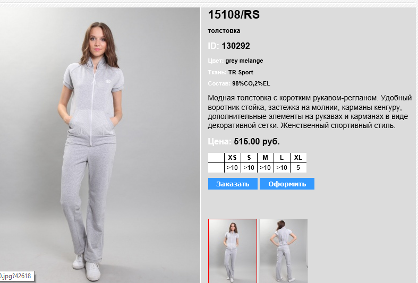The height and width of the screenshot is (283, 418).
Task: Choose size L in the table
Action: coord(282,158)
